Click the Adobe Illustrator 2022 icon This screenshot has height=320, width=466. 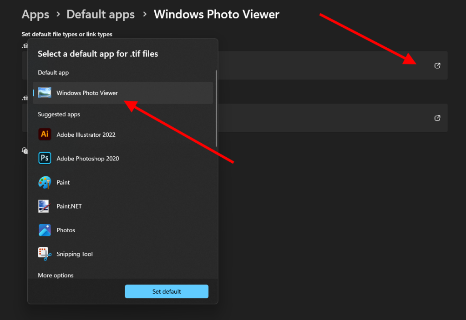[45, 135]
